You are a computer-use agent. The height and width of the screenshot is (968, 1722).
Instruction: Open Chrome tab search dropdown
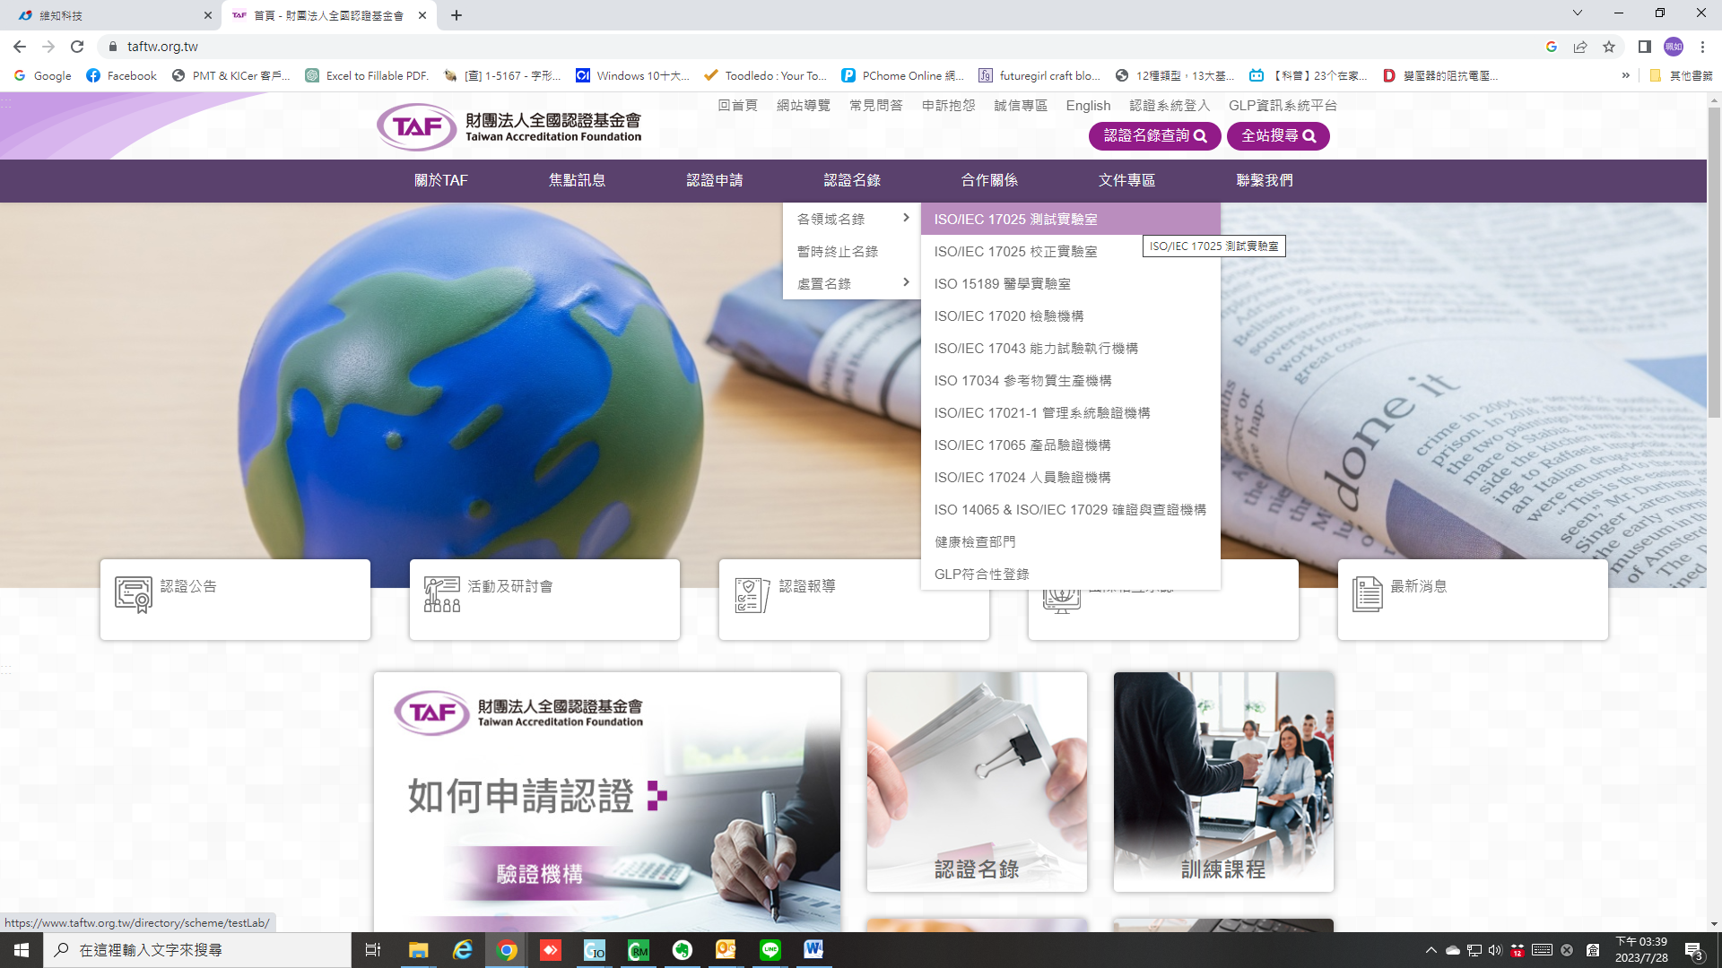tap(1577, 13)
